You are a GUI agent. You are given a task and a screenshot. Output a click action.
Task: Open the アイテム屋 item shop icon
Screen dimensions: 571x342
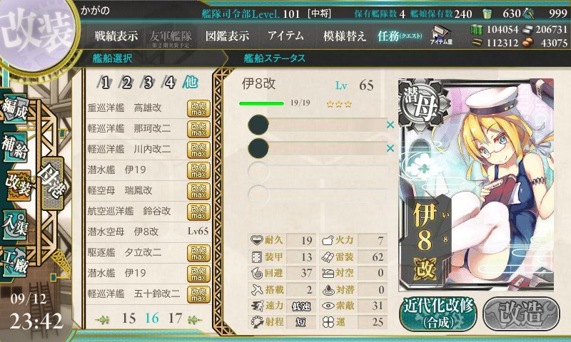pyautogui.click(x=441, y=36)
